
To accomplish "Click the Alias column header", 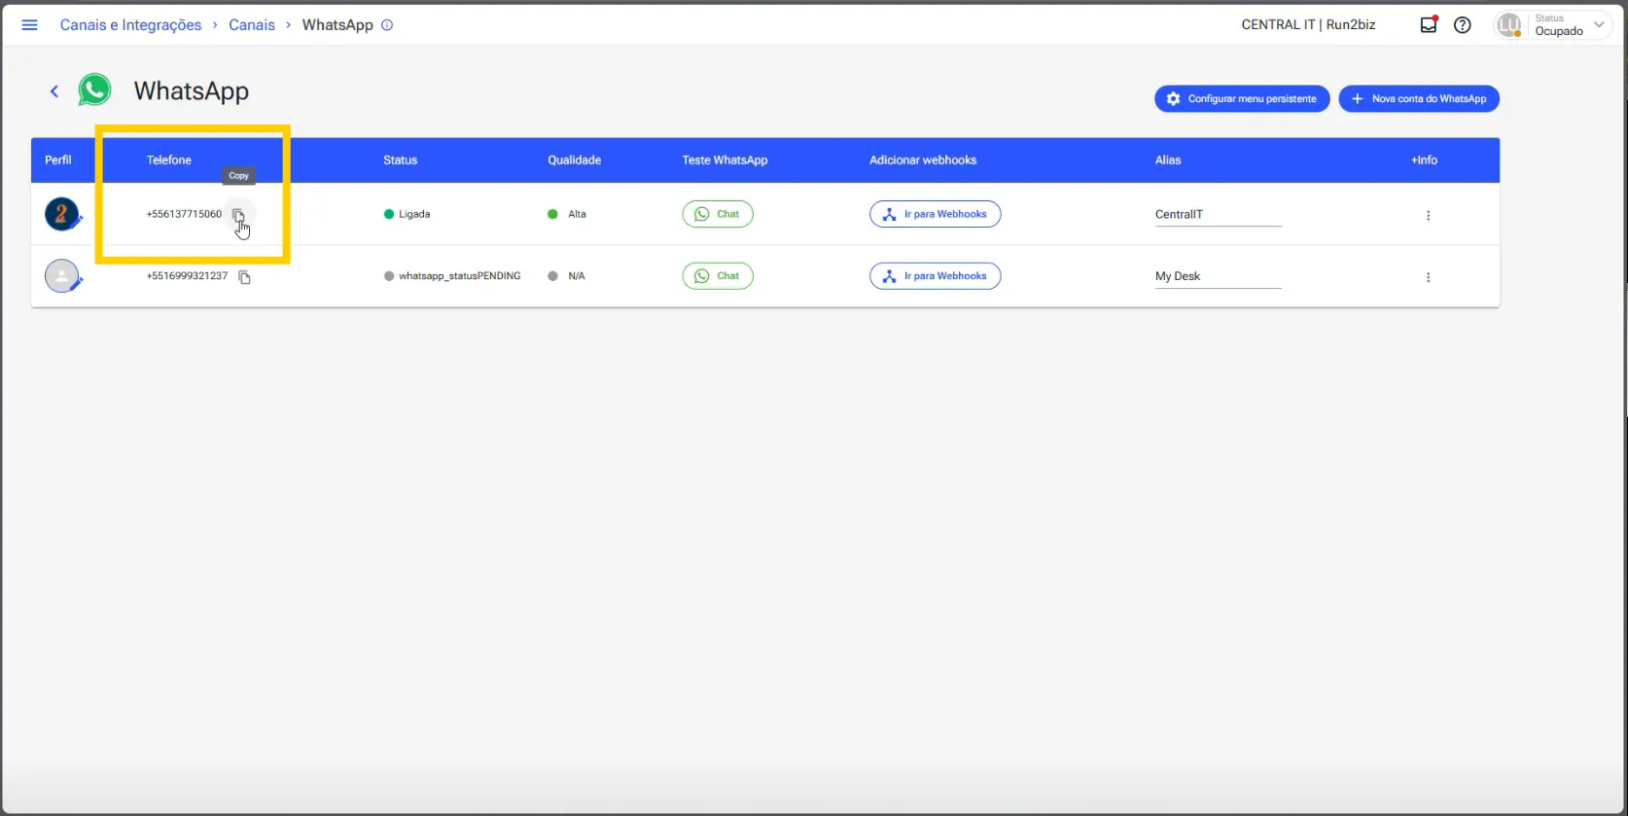I will [x=1168, y=160].
